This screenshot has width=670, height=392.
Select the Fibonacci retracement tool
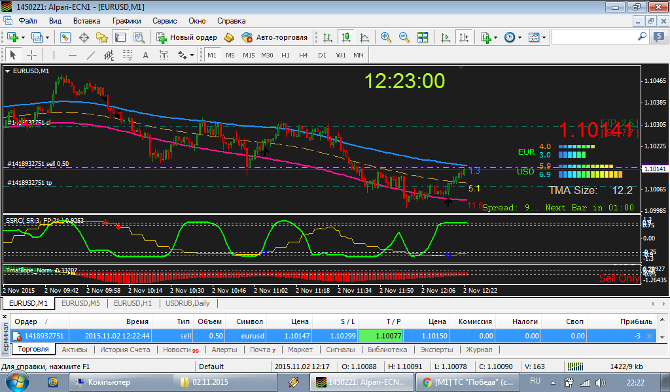pos(128,55)
